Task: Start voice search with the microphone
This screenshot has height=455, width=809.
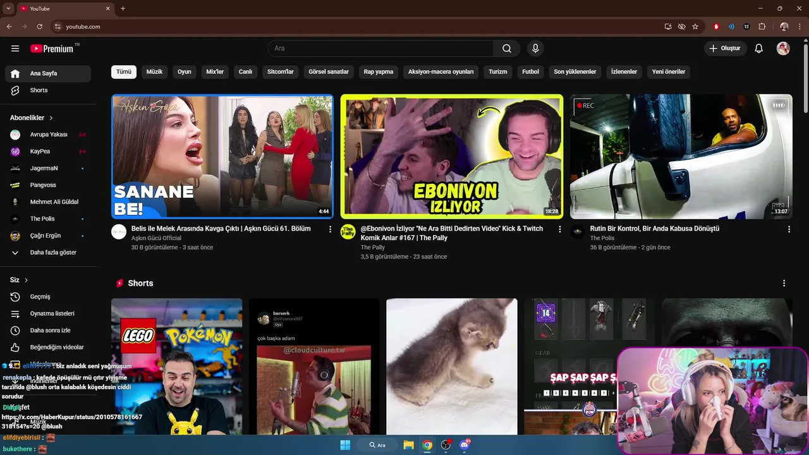Action: [x=535, y=49]
